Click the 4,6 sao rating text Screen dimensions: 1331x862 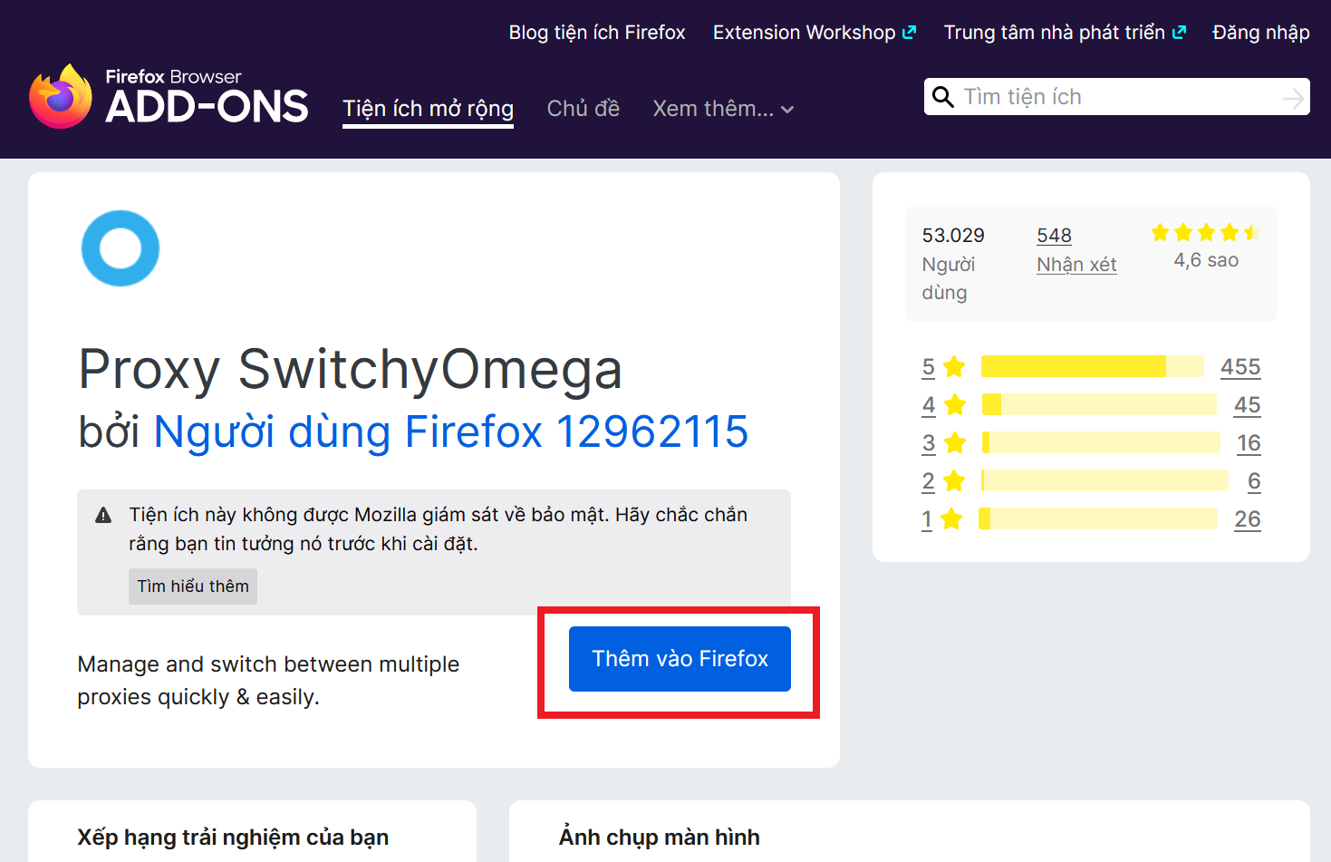[x=1206, y=261]
